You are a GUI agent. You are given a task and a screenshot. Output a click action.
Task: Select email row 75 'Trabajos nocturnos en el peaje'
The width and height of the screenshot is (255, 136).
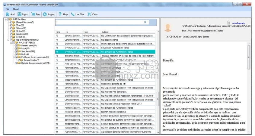click(105, 56)
